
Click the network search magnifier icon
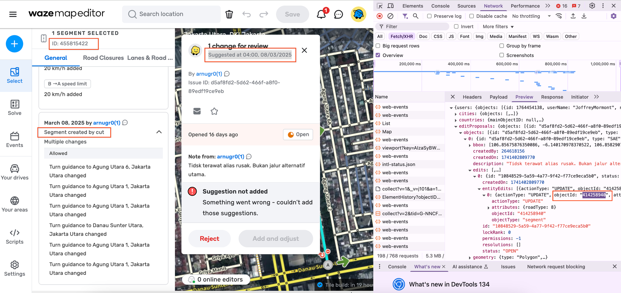(416, 16)
